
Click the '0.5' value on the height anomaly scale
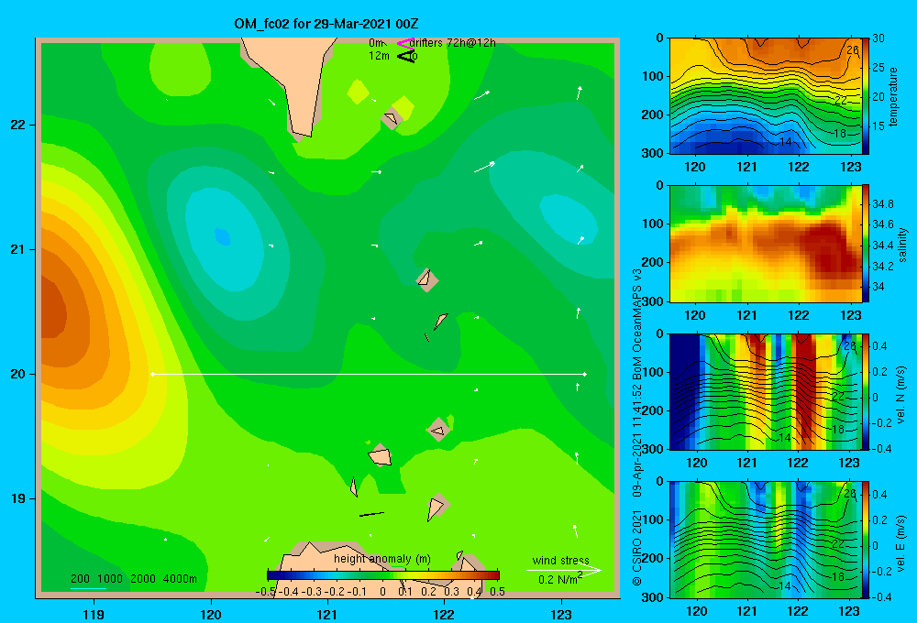[498, 592]
